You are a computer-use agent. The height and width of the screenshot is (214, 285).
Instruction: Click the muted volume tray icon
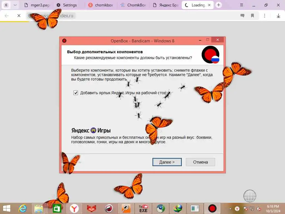(x=259, y=209)
